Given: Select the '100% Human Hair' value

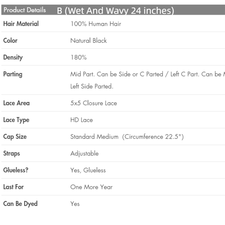Looking at the screenshot, I should point(96,24).
